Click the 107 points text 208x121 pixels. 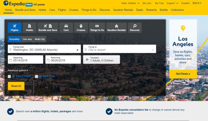[x=39, y=5]
